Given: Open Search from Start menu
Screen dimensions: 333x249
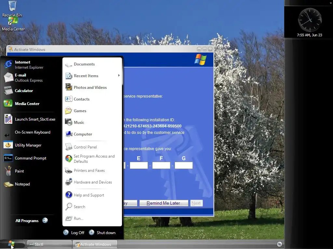Looking at the screenshot, I should coord(79,207).
